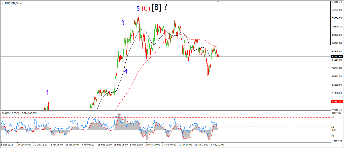Click the 26 Feb 08:00 time label
344x148 pixels.
(x=121, y=145)
